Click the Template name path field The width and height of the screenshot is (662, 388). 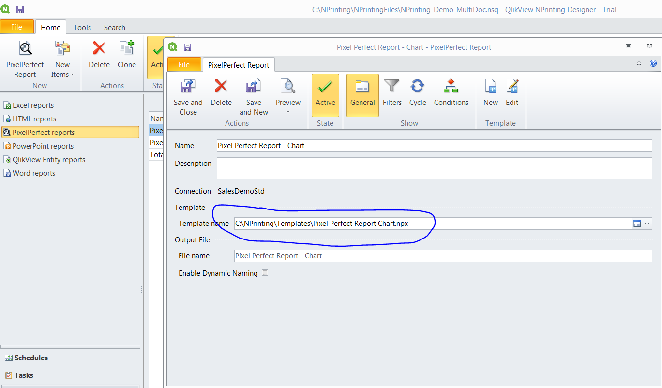click(433, 224)
